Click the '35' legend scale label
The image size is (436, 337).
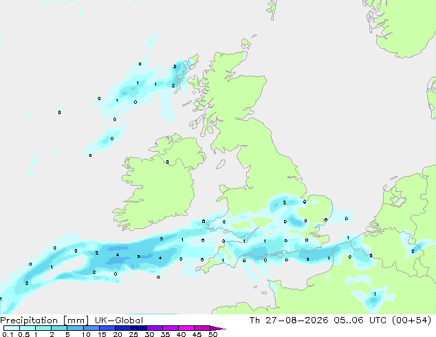[165, 334]
